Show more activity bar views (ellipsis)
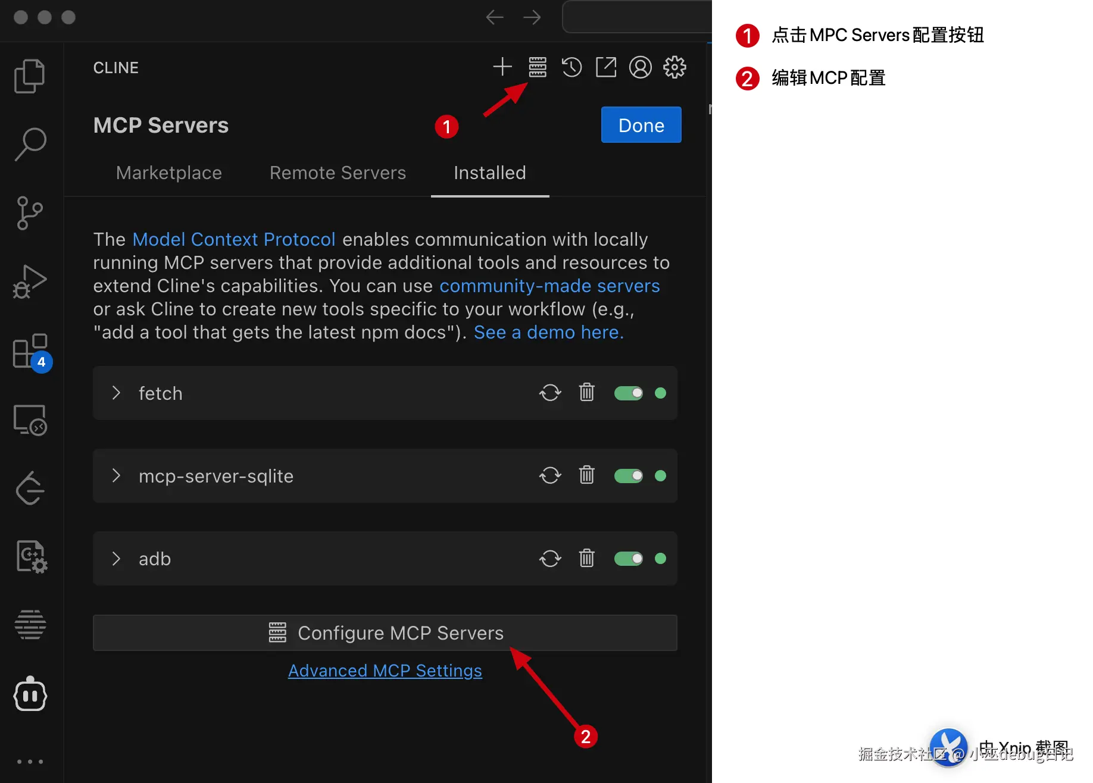The width and height of the screenshot is (1093, 783). click(30, 762)
